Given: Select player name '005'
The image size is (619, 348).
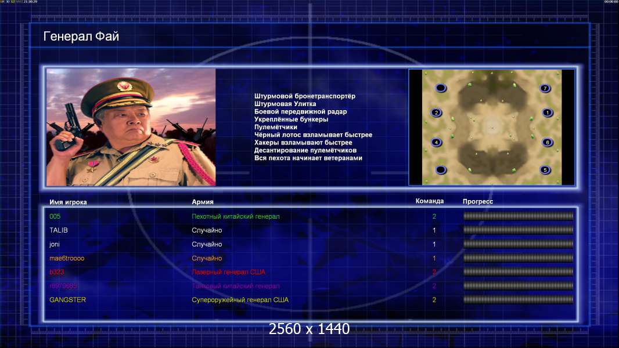Looking at the screenshot, I should [55, 216].
